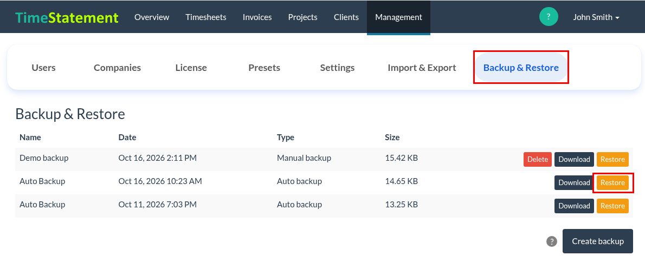Delete the Demo backup
Image resolution: width=645 pixels, height=262 pixels.
pos(538,159)
